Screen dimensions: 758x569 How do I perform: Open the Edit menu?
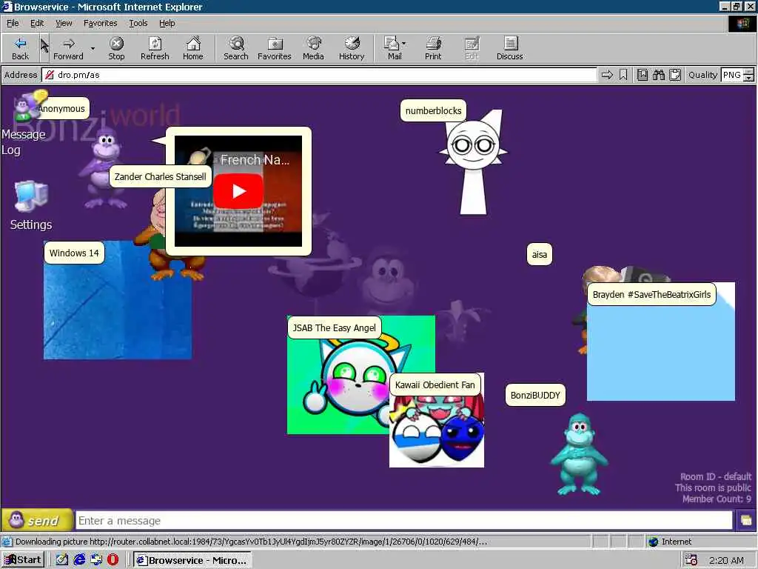pos(37,23)
